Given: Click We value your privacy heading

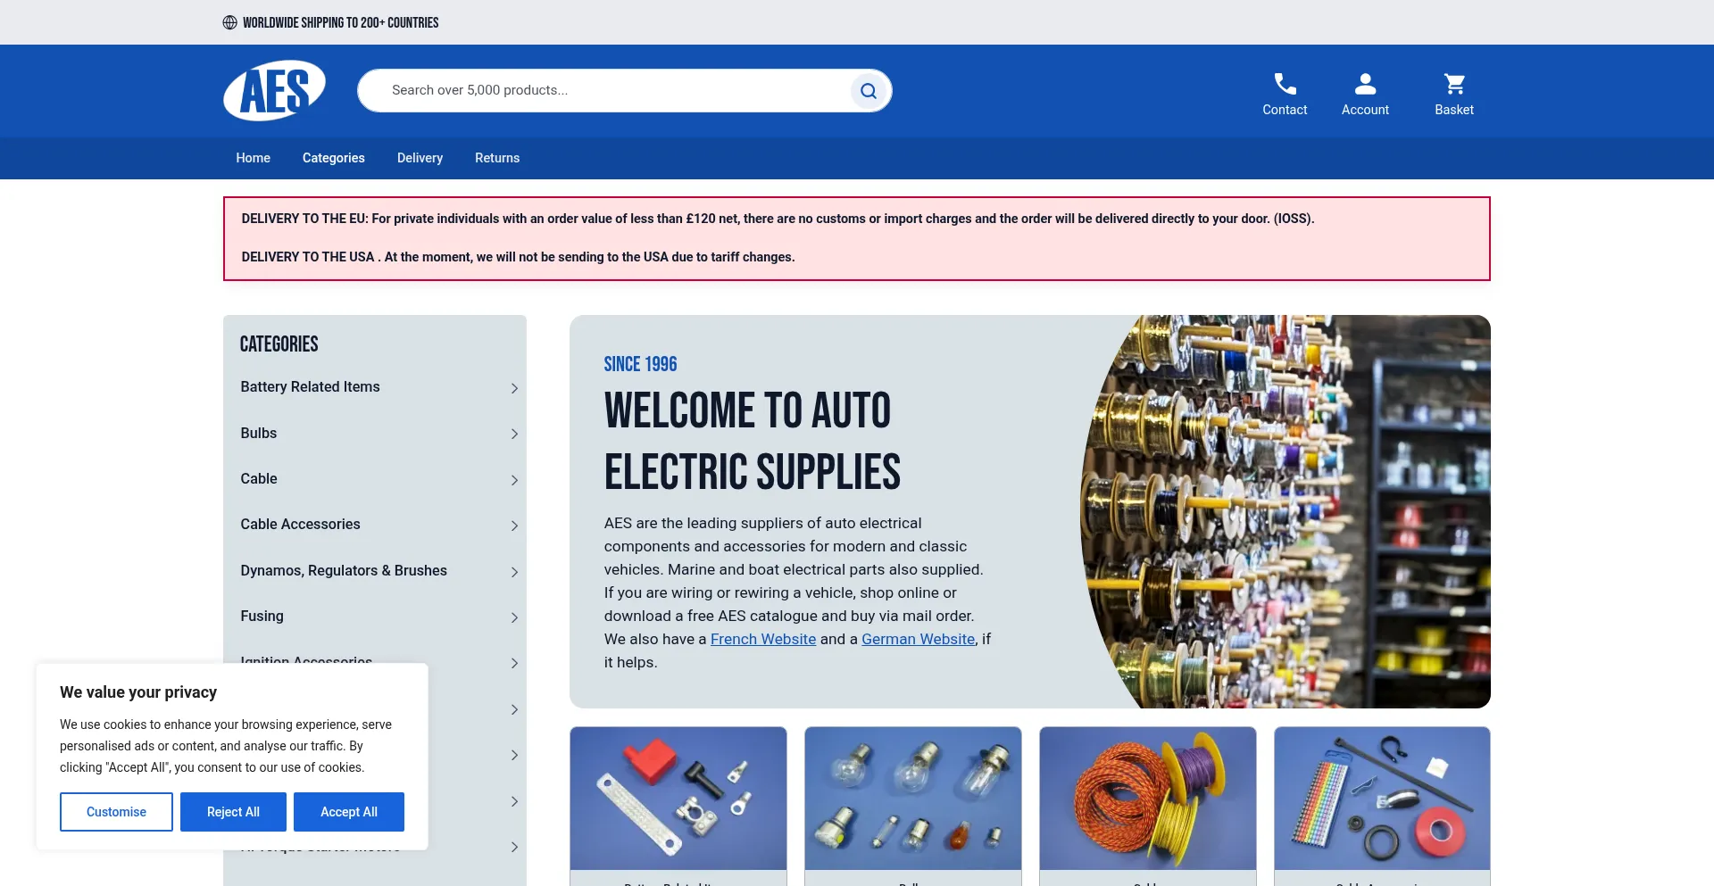Looking at the screenshot, I should point(138,692).
